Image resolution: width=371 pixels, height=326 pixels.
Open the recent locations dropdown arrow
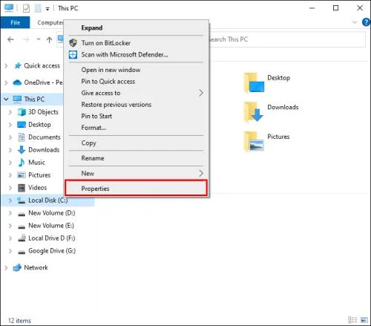39,39
